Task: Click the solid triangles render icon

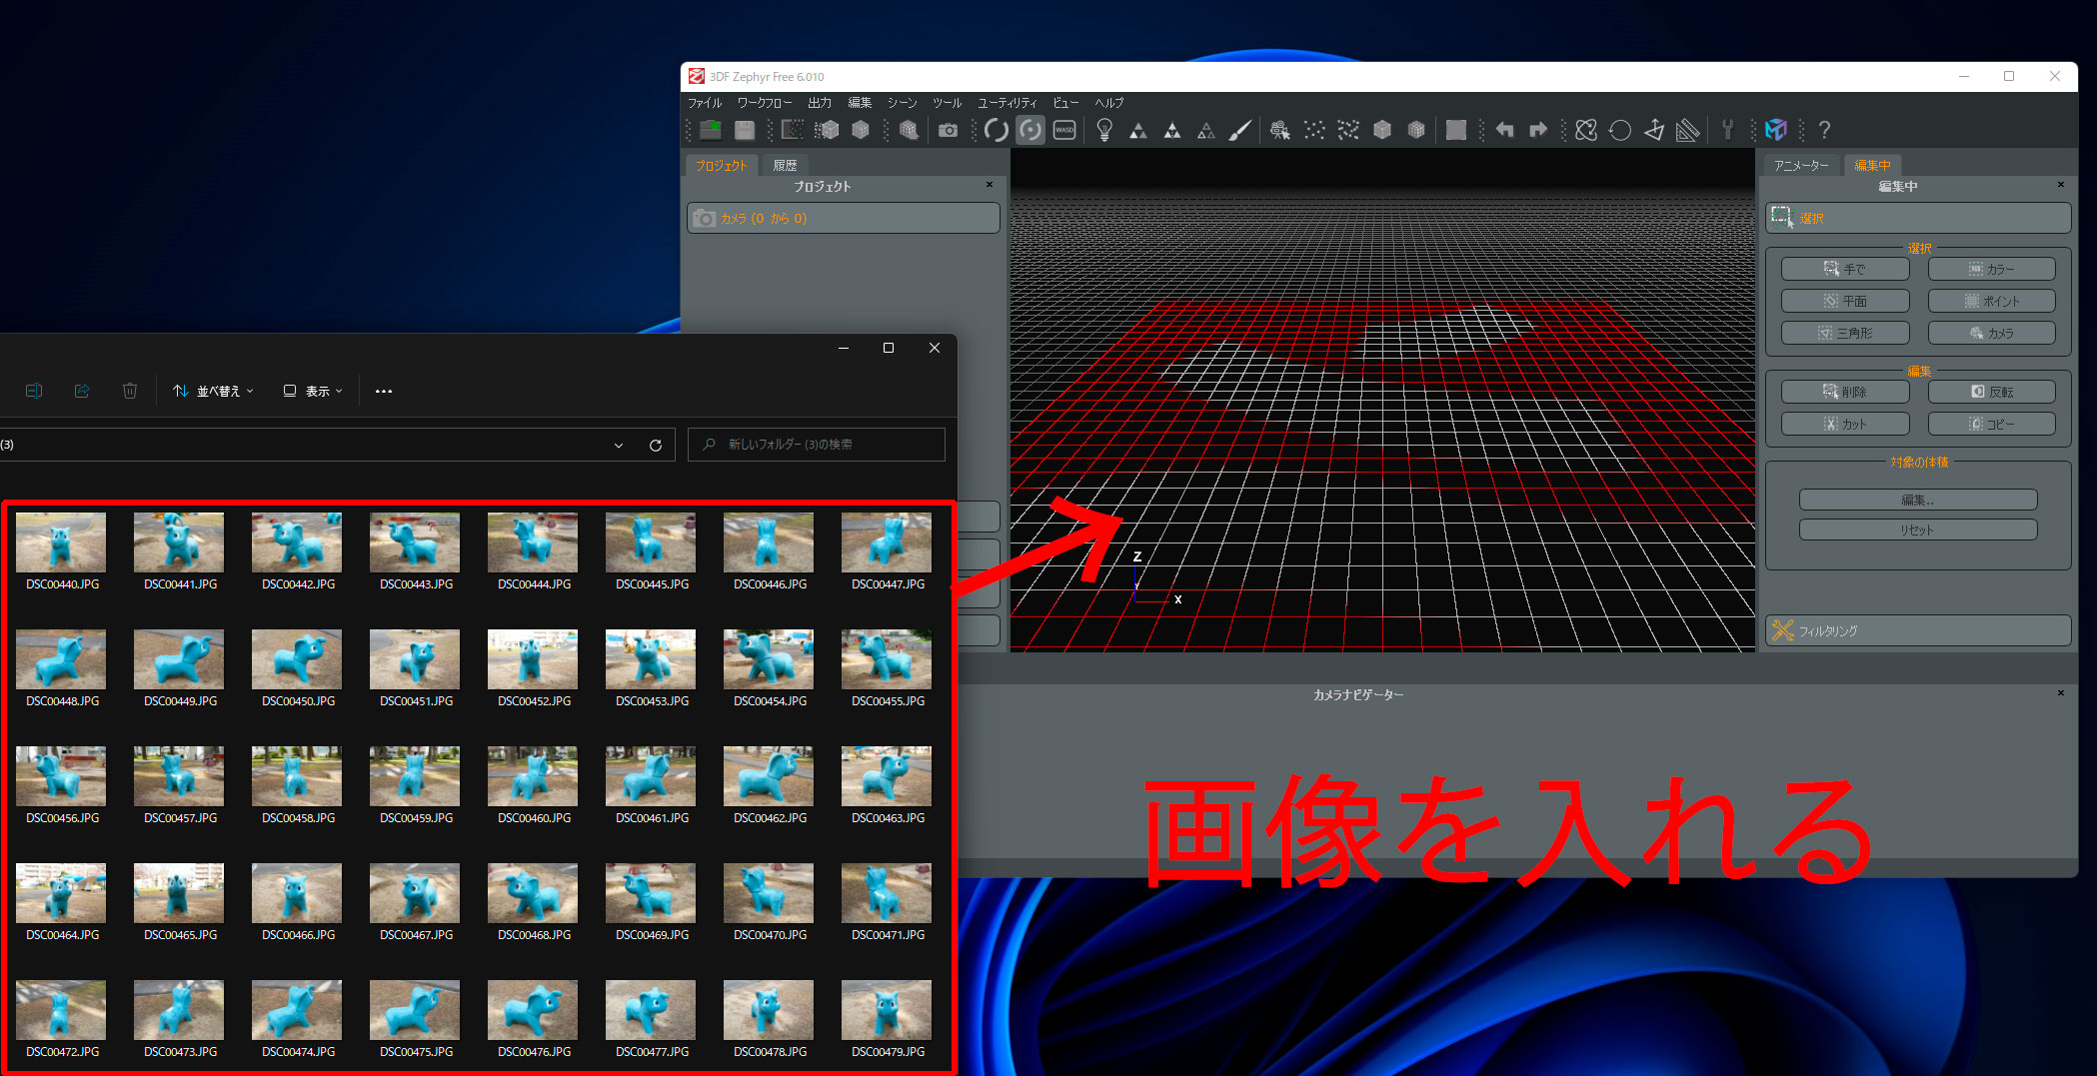Action: pos(1138,130)
